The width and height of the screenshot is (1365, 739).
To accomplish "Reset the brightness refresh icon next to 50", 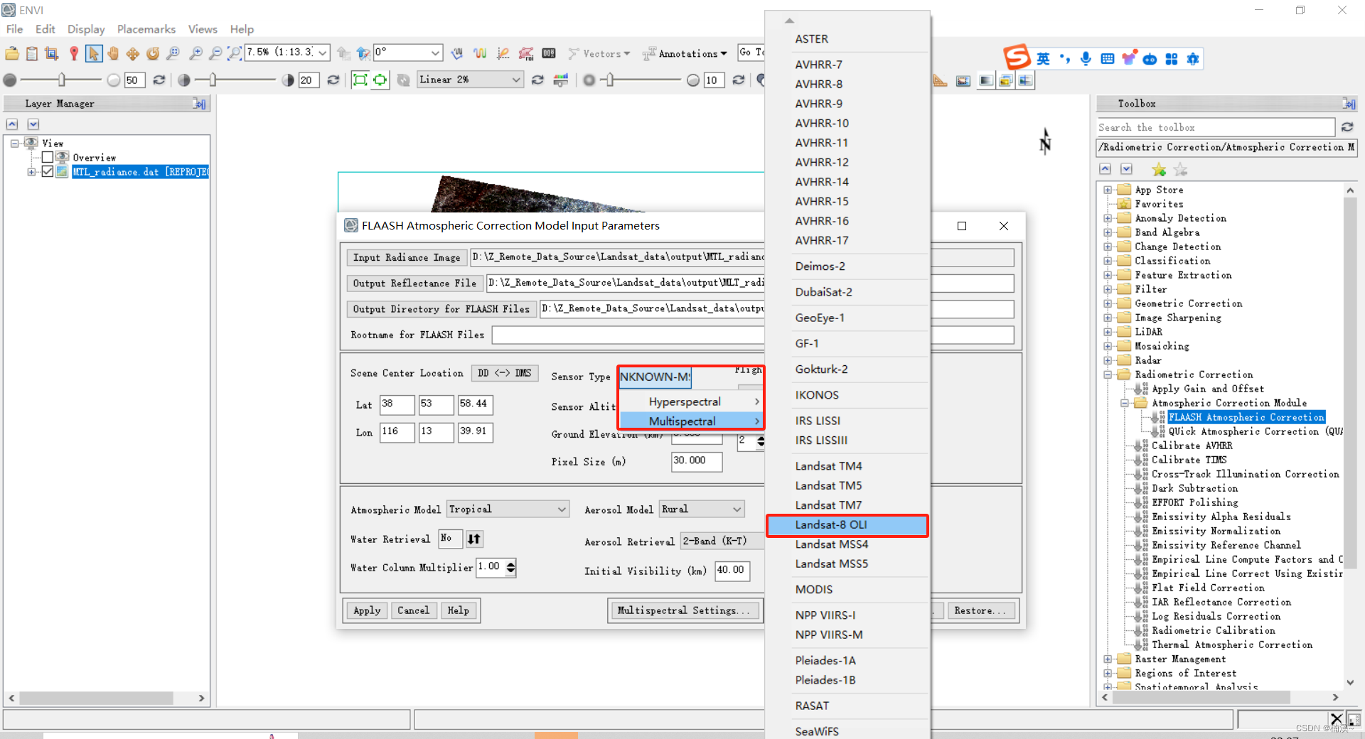I will click(x=159, y=80).
